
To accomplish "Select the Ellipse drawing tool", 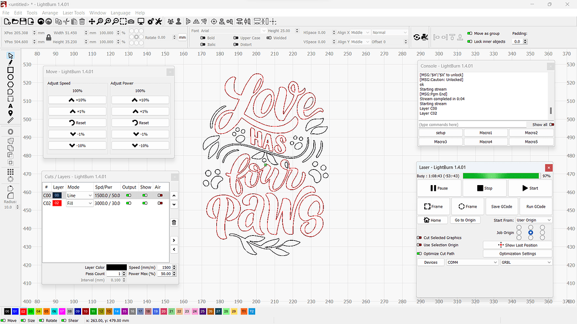I will tap(10, 77).
